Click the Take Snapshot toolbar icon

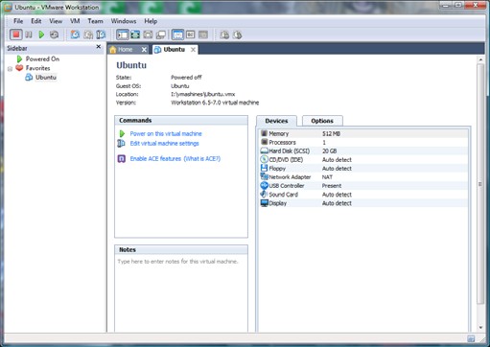75,35
